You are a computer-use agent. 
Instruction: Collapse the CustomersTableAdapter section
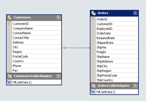(58, 76)
